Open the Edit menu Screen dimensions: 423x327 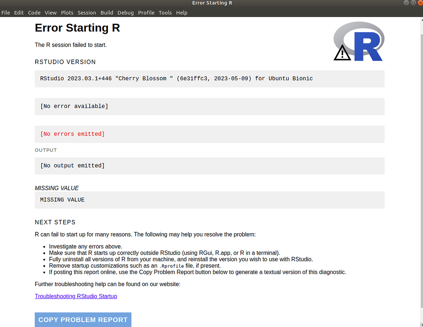click(x=19, y=12)
